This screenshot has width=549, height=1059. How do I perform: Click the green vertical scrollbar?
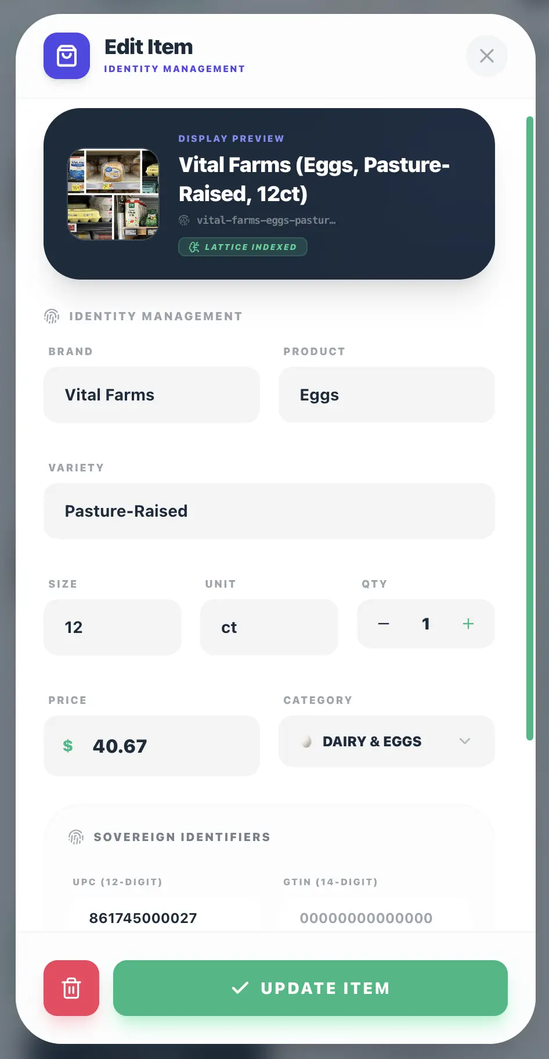[529, 428]
